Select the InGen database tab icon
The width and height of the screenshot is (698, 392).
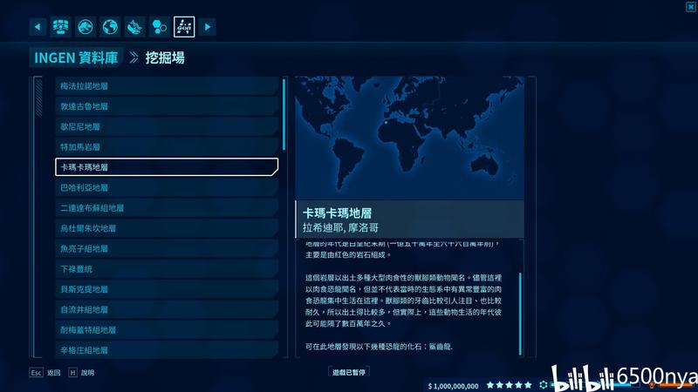pyautogui.click(x=184, y=27)
